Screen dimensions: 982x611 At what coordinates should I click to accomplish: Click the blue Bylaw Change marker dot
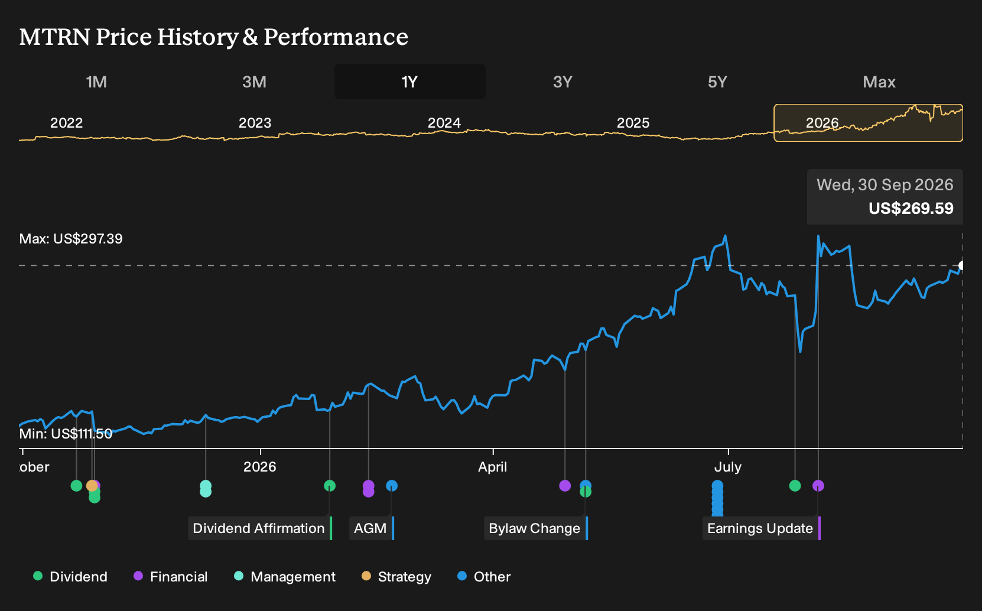coord(586,485)
